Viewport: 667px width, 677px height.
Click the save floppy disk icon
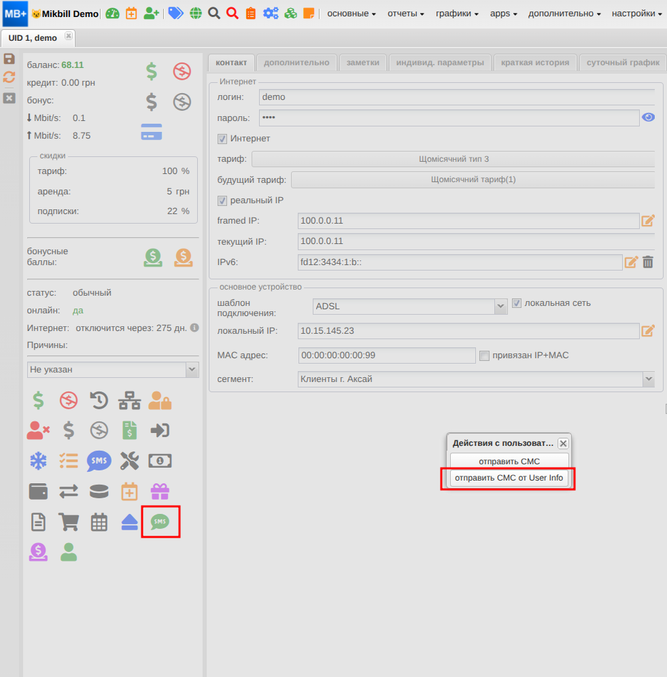tap(9, 58)
